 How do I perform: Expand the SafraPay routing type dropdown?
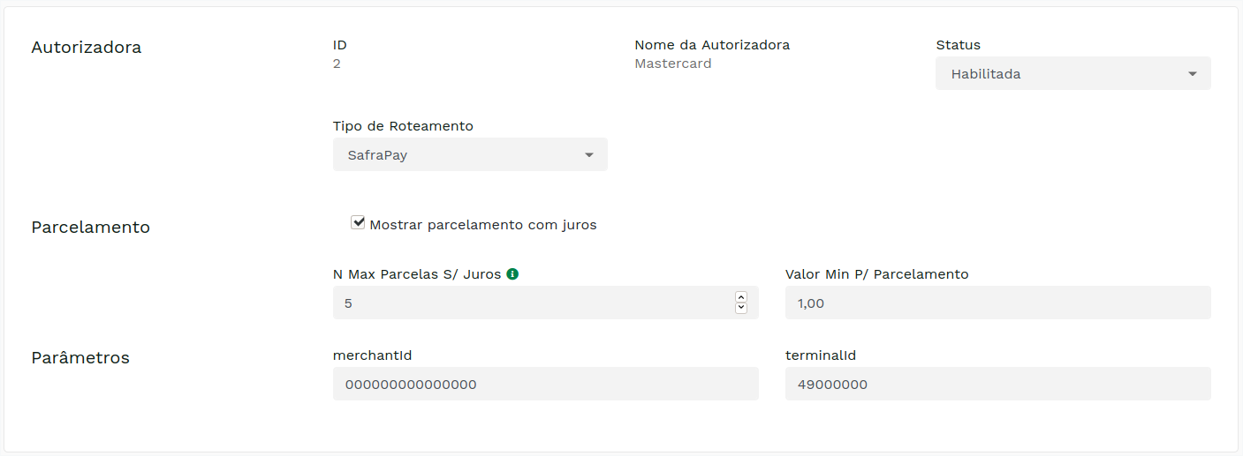[x=470, y=155]
